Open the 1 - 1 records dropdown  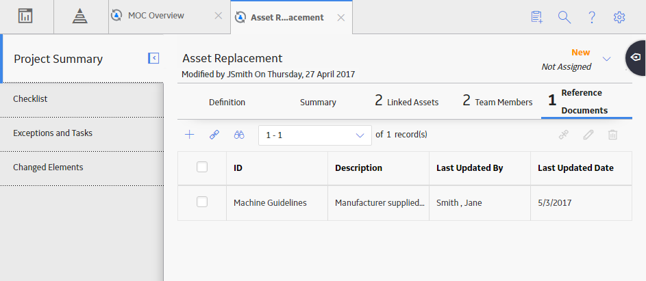(x=314, y=135)
